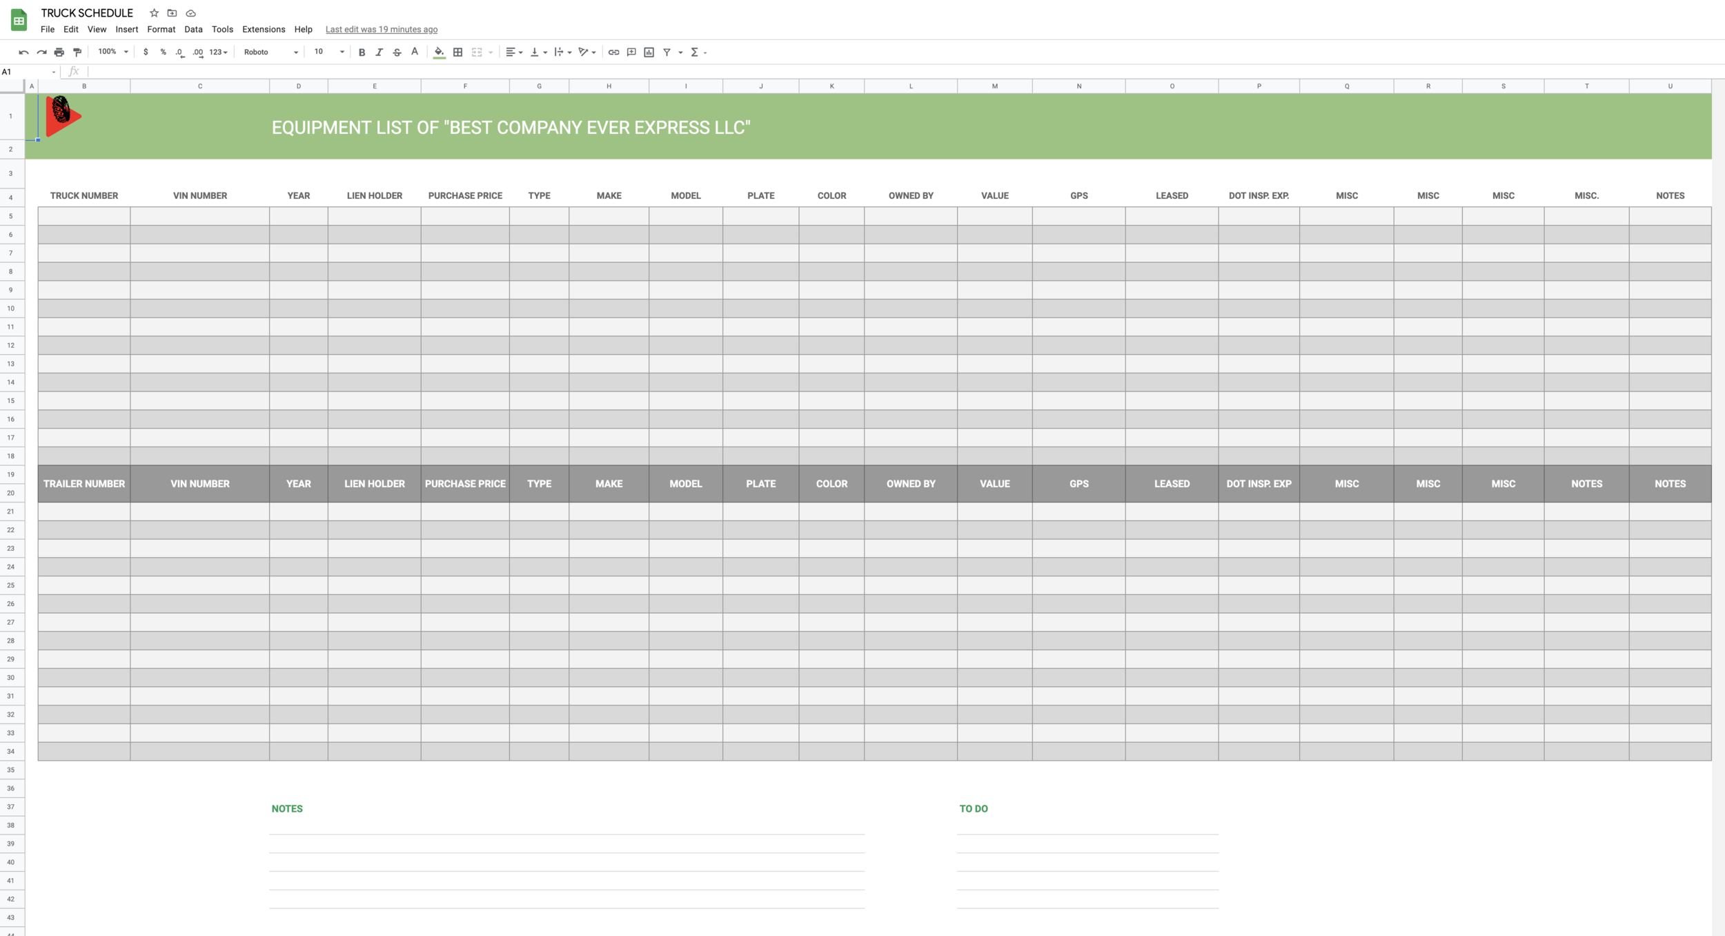The image size is (1725, 936).
Task: Click the insert link icon
Action: pyautogui.click(x=613, y=52)
